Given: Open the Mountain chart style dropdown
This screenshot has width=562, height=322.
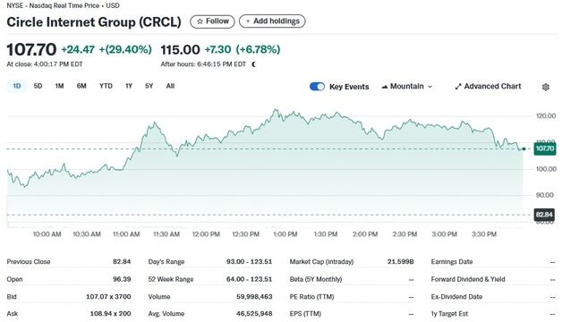Looking at the screenshot, I should click(x=407, y=87).
